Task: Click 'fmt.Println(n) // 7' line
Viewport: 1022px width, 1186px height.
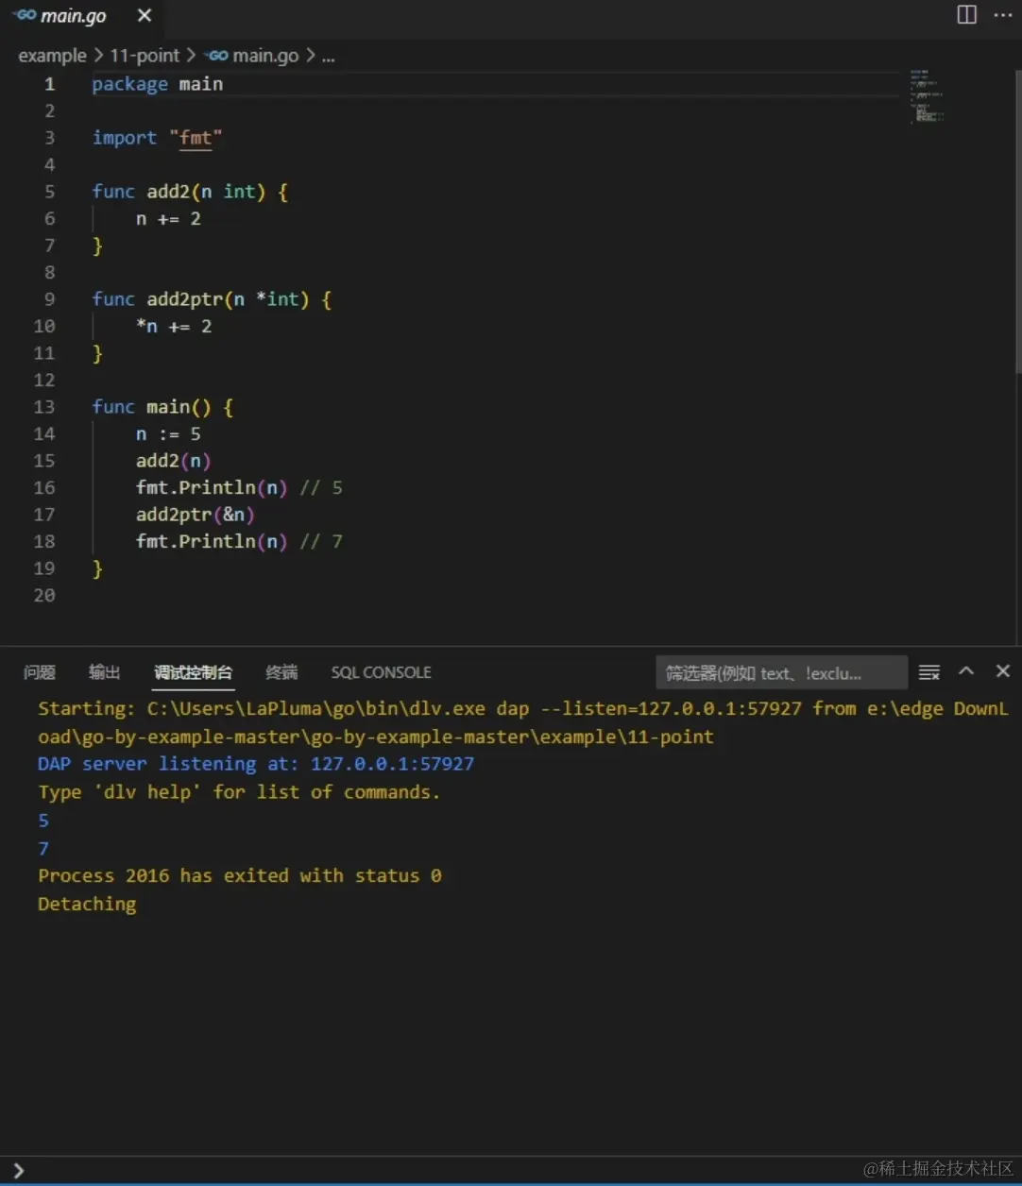Action: click(239, 542)
